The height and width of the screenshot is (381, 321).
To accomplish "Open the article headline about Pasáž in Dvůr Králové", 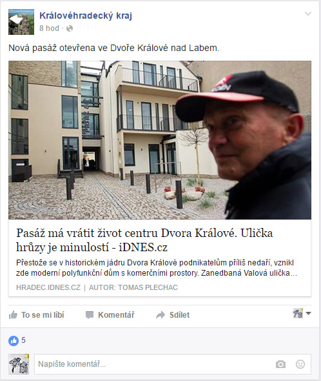I will 144,240.
